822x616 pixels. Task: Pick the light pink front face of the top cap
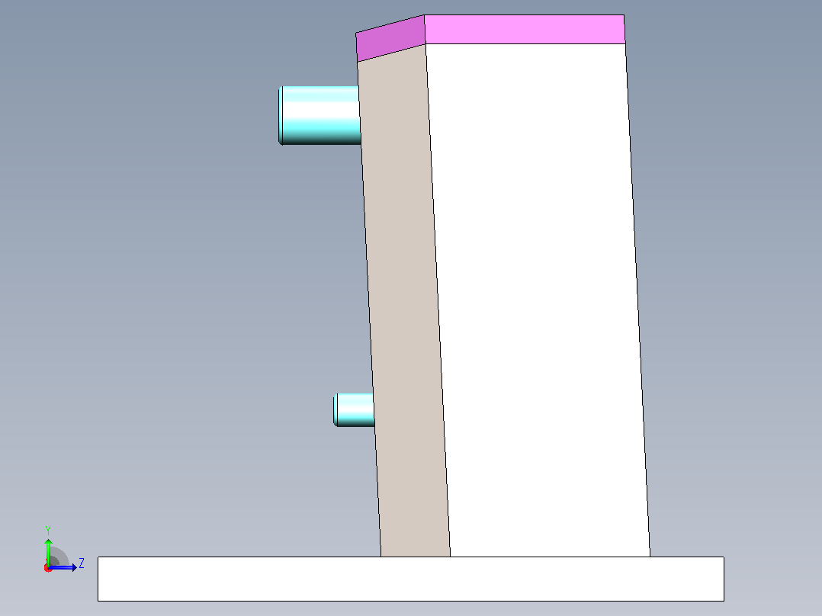(525, 30)
